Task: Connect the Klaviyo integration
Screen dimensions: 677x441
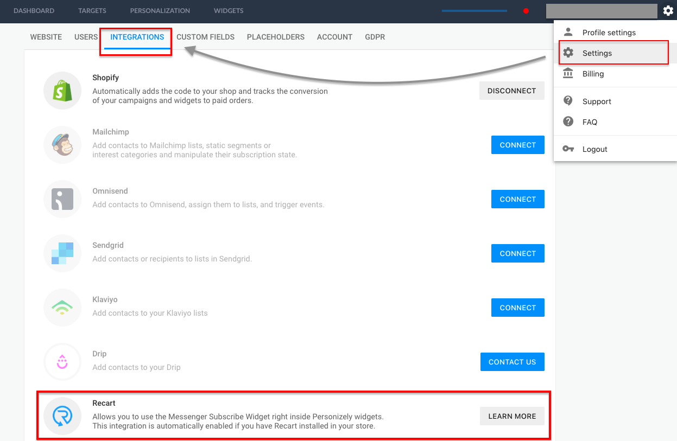Action: click(x=518, y=308)
